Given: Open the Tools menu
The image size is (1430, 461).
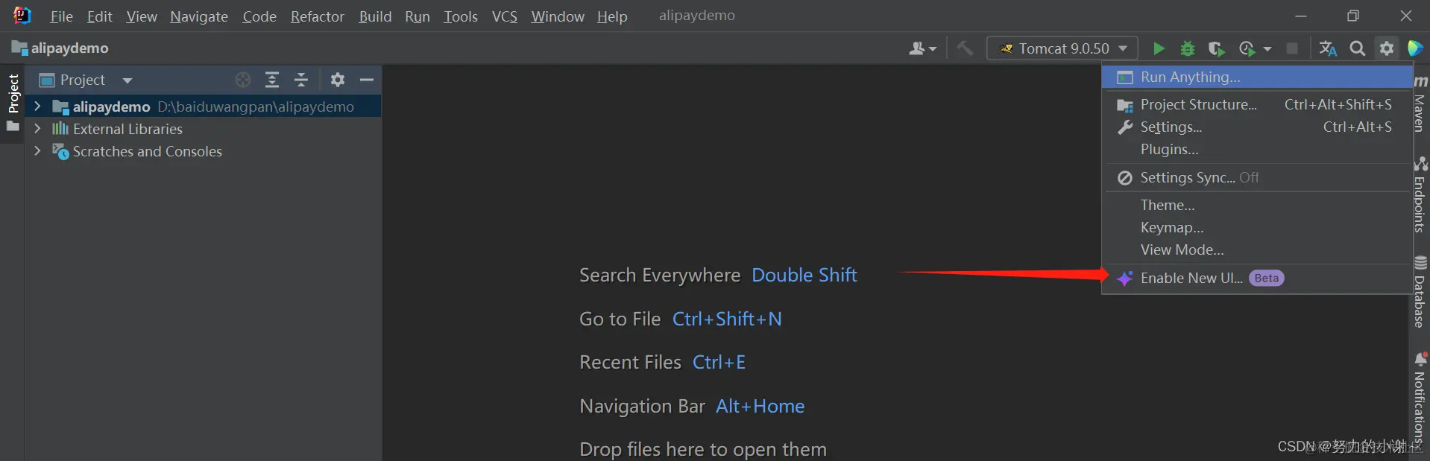Looking at the screenshot, I should (x=461, y=16).
